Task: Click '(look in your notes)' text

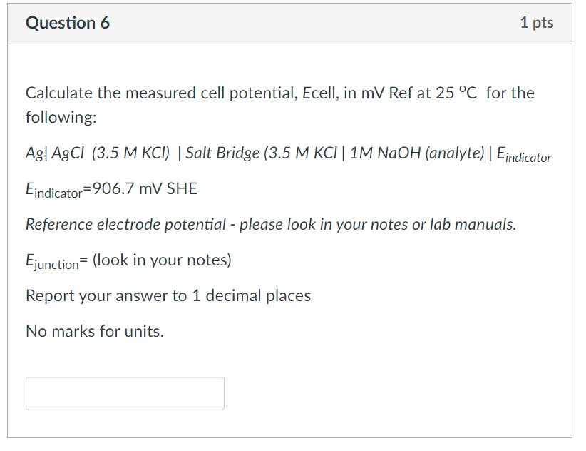Action: pos(162,260)
